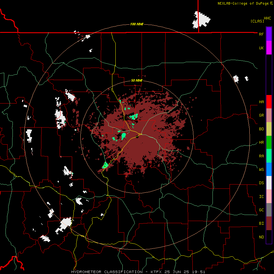Click the ND legend label

click(261, 237)
